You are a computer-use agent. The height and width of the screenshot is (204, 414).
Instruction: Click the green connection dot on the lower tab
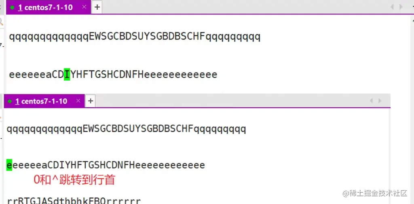pos(10,101)
